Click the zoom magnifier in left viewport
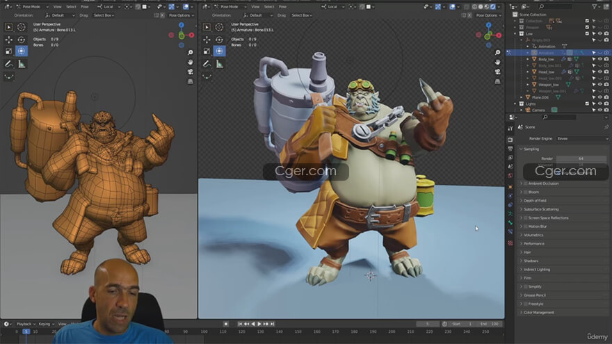Viewport: 612px width, 344px height. pos(190,52)
